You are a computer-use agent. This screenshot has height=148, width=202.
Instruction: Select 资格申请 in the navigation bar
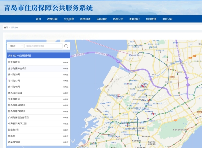[85, 19]
